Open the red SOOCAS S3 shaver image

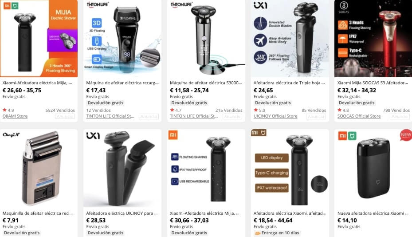(373, 39)
